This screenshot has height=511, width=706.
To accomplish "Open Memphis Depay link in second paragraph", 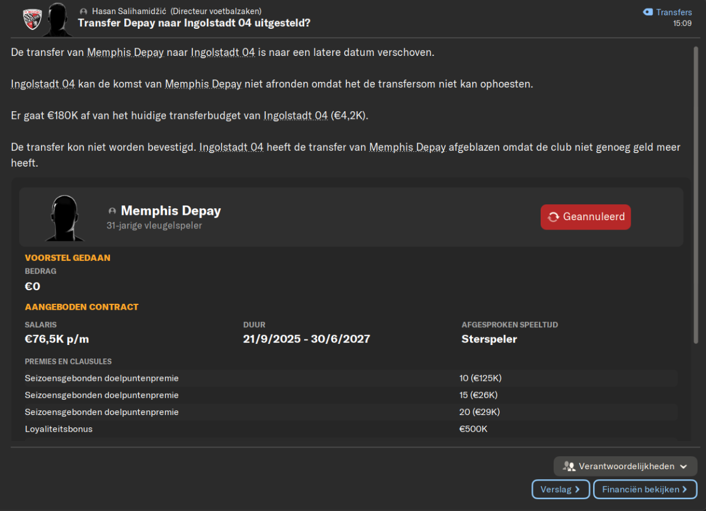I will (x=204, y=84).
